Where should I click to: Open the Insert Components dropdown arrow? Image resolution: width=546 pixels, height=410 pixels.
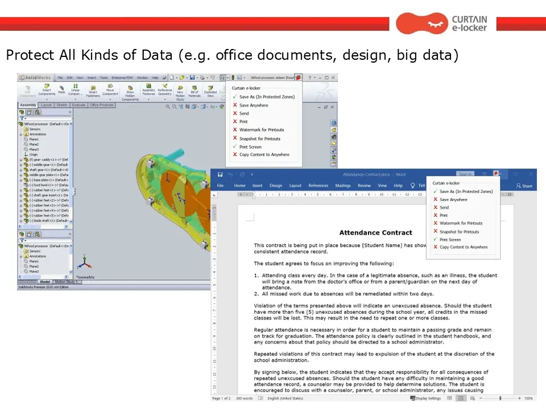[47, 99]
